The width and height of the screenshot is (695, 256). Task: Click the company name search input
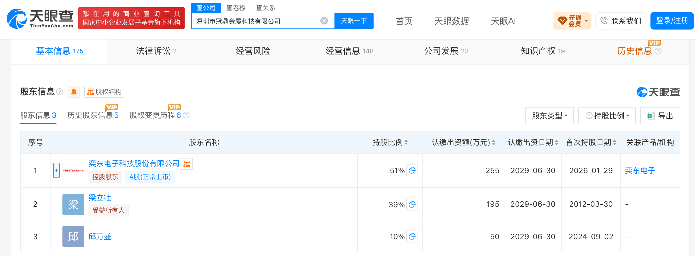tap(257, 21)
